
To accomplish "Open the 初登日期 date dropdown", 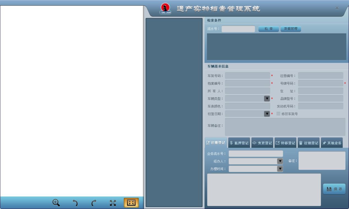I will pos(267,114).
